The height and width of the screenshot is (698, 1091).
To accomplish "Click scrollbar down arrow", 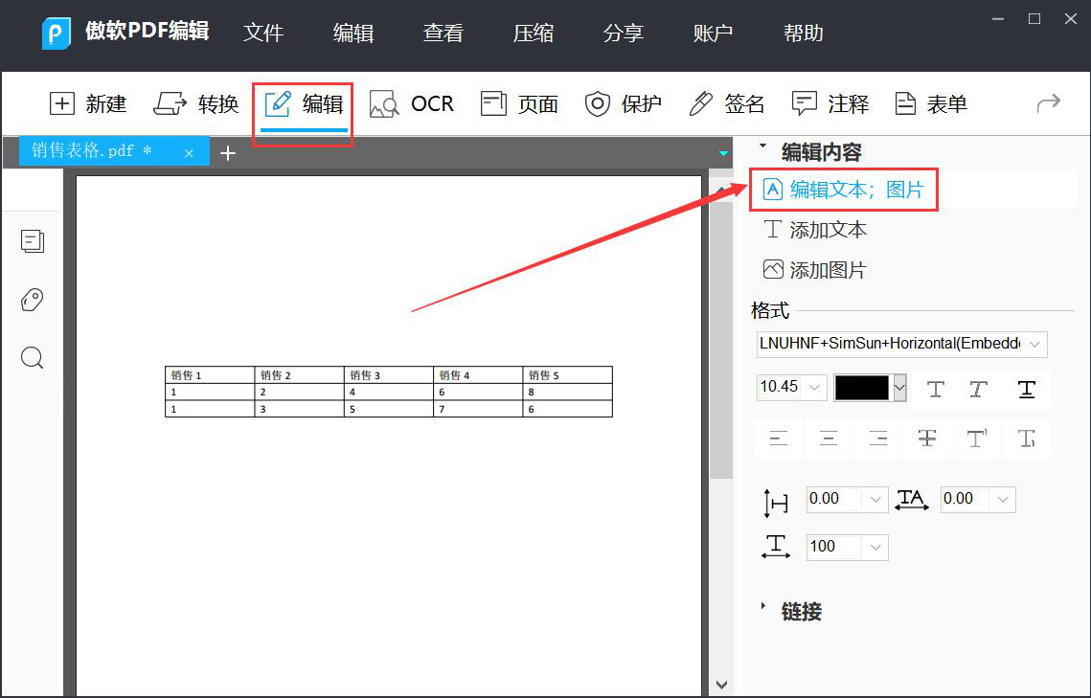I will point(721,685).
